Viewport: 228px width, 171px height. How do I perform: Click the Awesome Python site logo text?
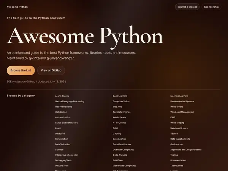point(17,7)
